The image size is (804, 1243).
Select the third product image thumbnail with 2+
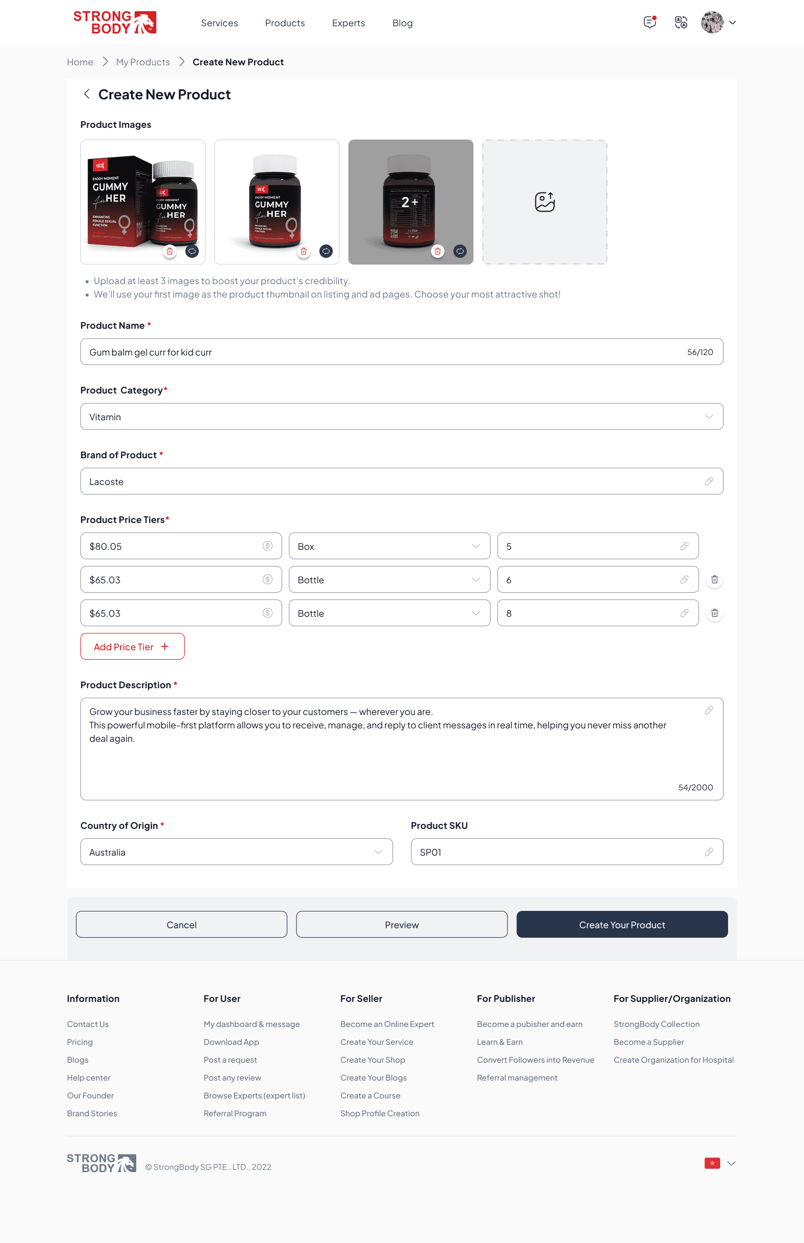411,202
